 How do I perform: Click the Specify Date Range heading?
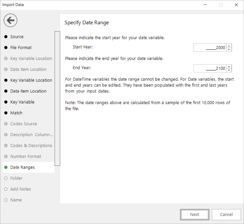(x=87, y=23)
